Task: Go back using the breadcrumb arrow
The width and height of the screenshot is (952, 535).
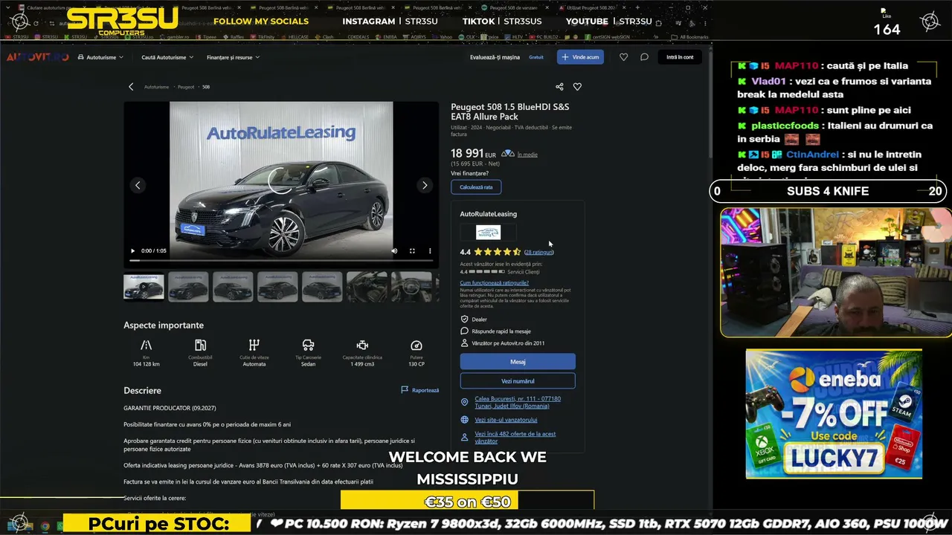Action: (x=131, y=87)
